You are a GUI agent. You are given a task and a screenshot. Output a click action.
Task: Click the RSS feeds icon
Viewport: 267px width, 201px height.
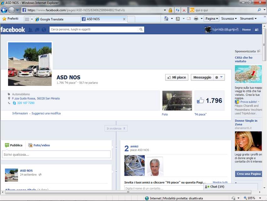[x=178, y=19]
